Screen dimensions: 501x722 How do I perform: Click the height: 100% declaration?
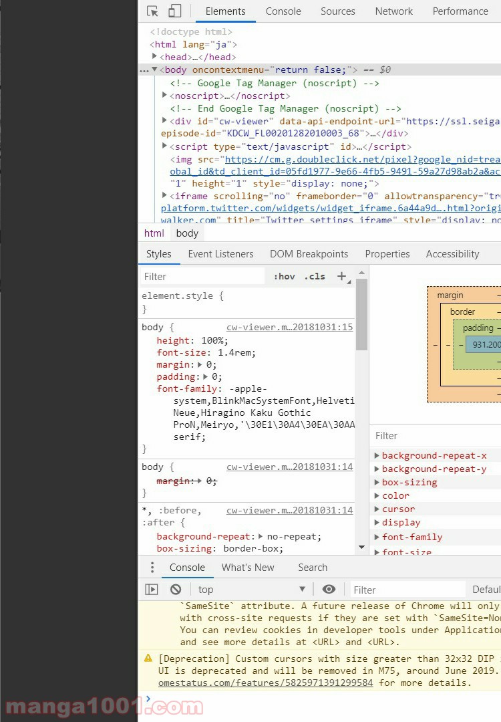[192, 340]
